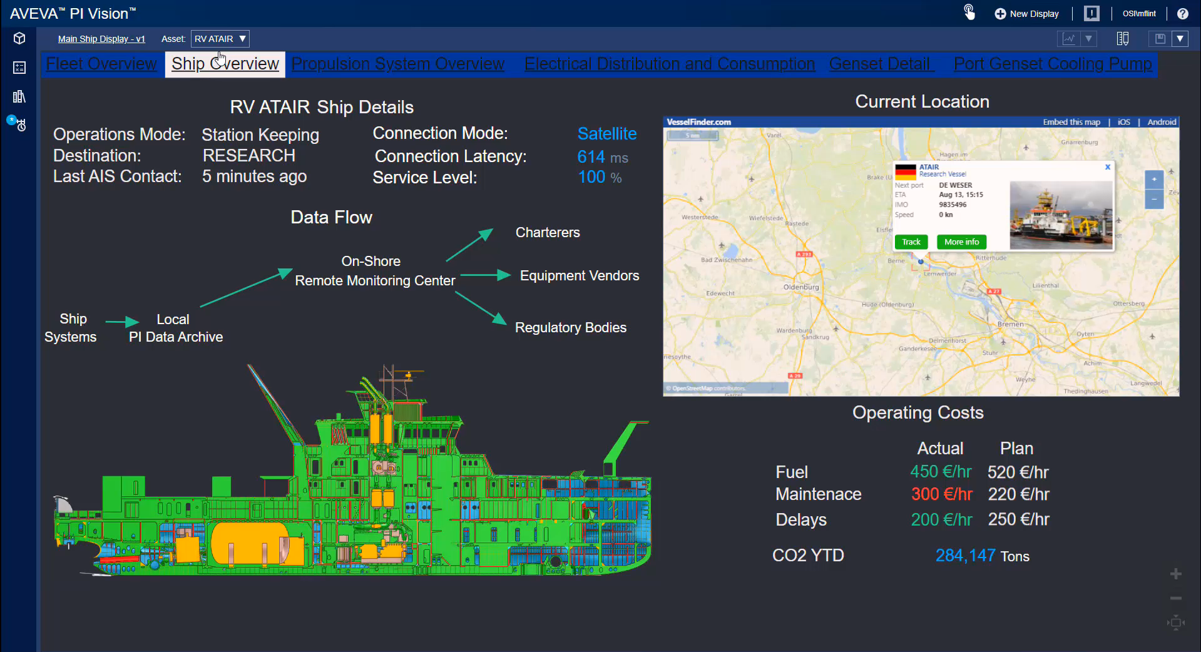The height and width of the screenshot is (652, 1201).
Task: Open Port Genset Cooling Pump tab
Action: [1053, 64]
